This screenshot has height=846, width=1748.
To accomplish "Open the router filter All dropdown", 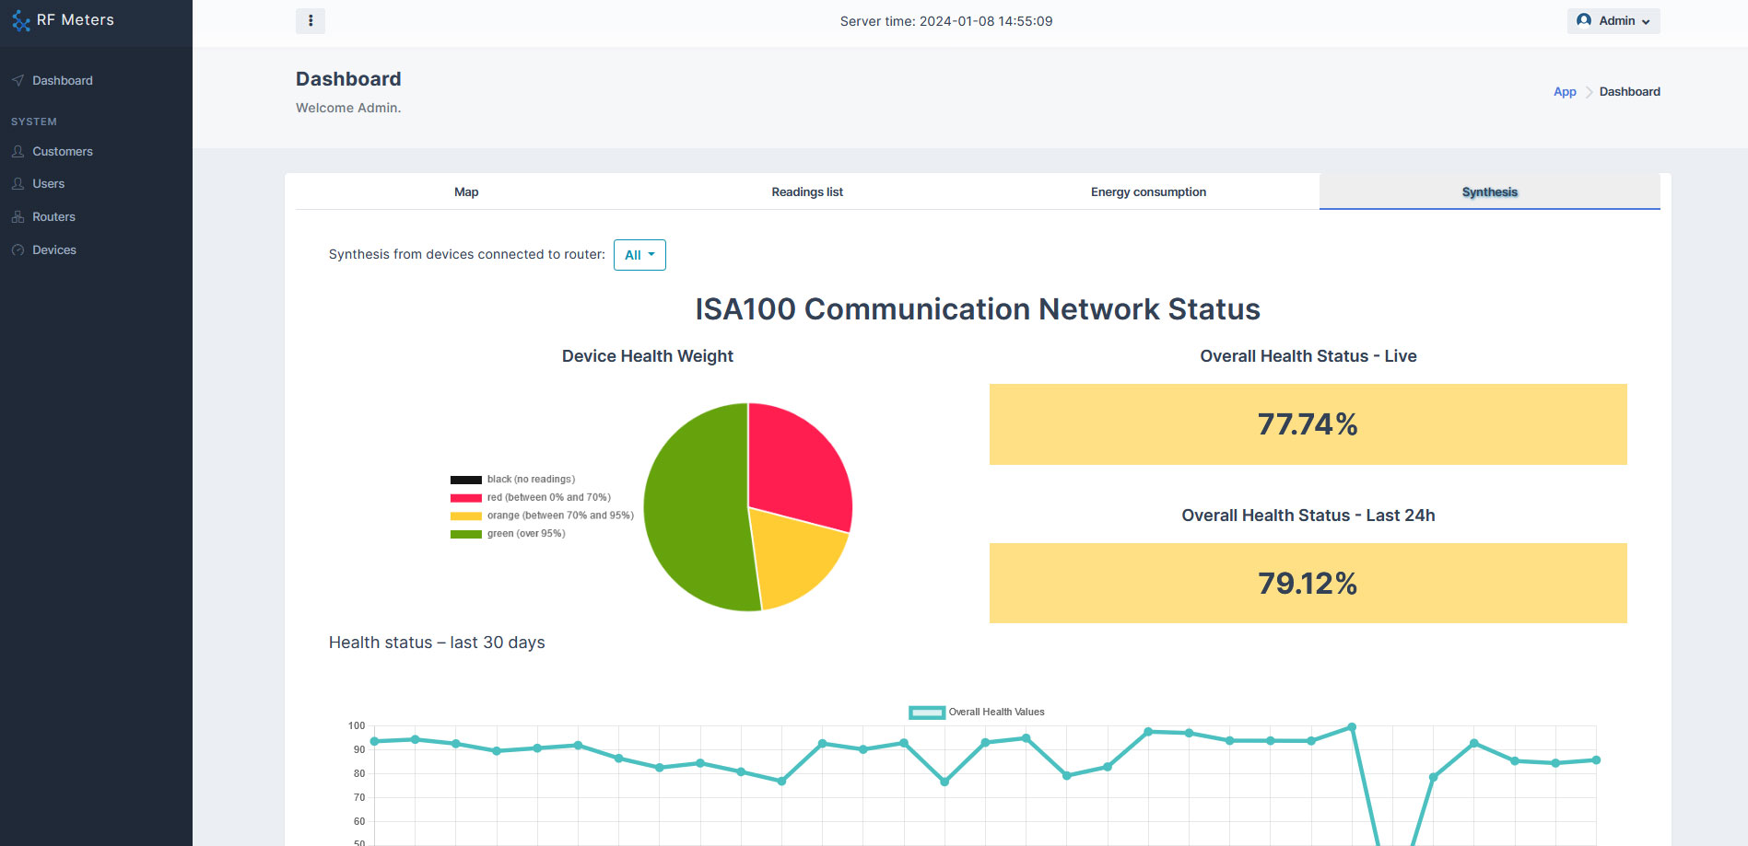I will pyautogui.click(x=639, y=255).
